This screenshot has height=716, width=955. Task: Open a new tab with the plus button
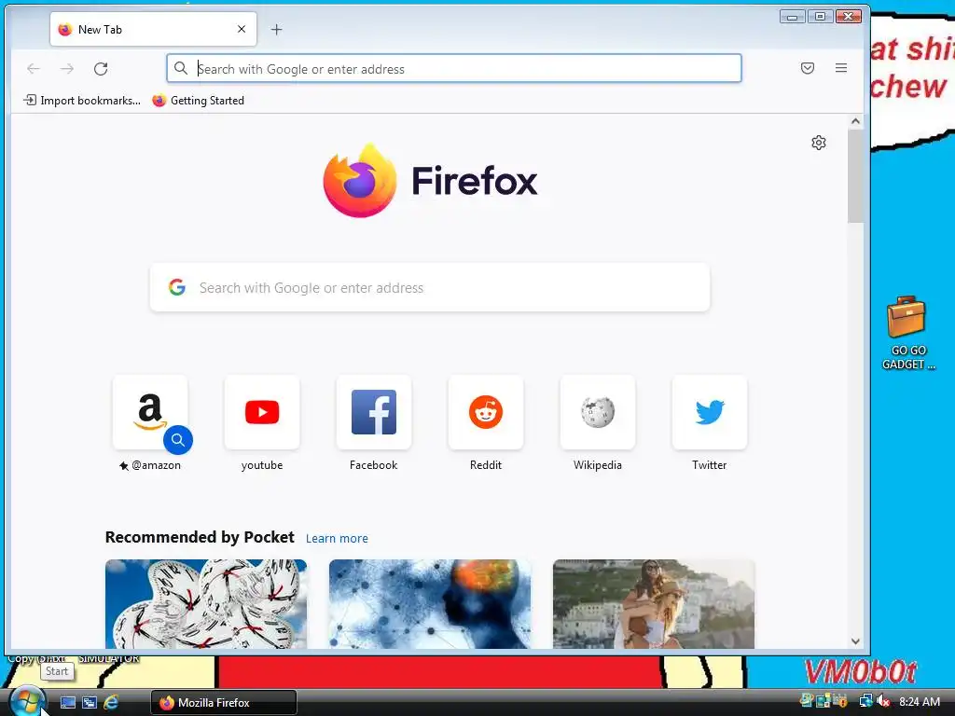coord(276,29)
